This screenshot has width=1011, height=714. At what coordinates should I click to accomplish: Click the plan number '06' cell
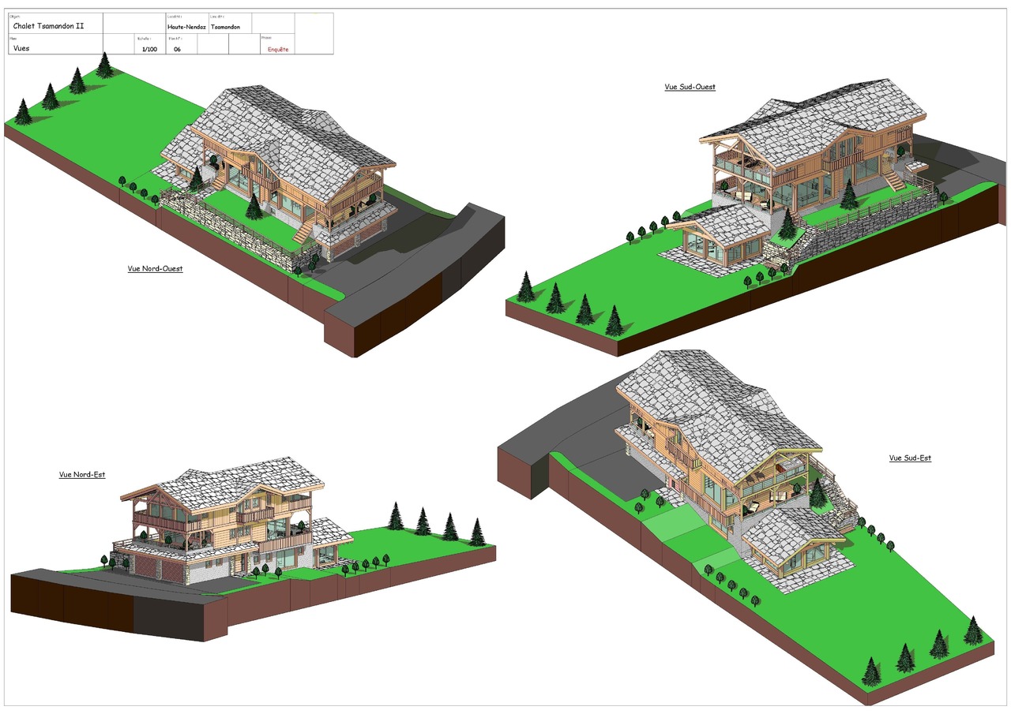pos(178,49)
